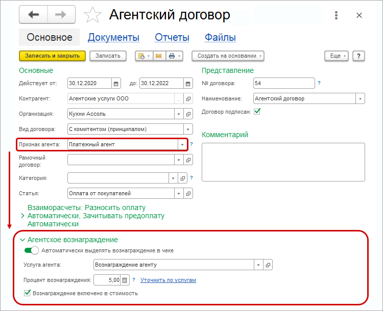Open the Категория dropdown
This screenshot has height=311, width=383.
tap(173, 178)
